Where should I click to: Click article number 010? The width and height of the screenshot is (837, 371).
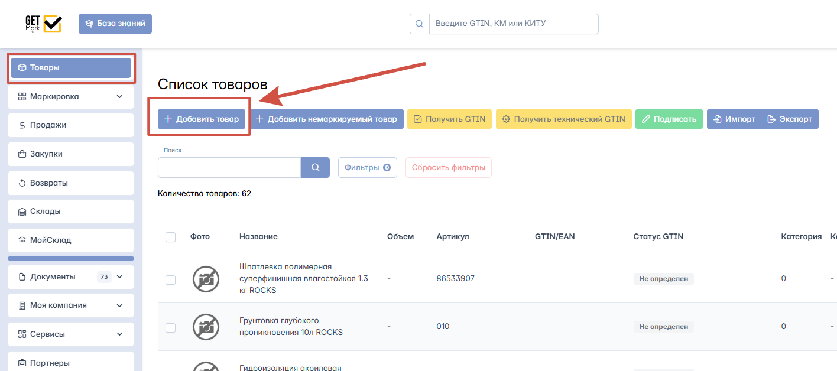click(x=443, y=326)
